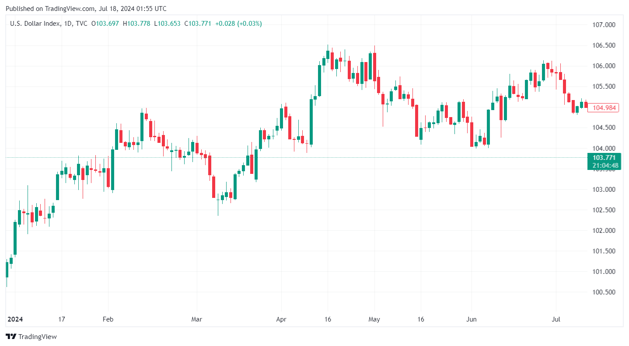629x346 pixels.
Task: Click the open price value O103.697
Action: pos(105,24)
